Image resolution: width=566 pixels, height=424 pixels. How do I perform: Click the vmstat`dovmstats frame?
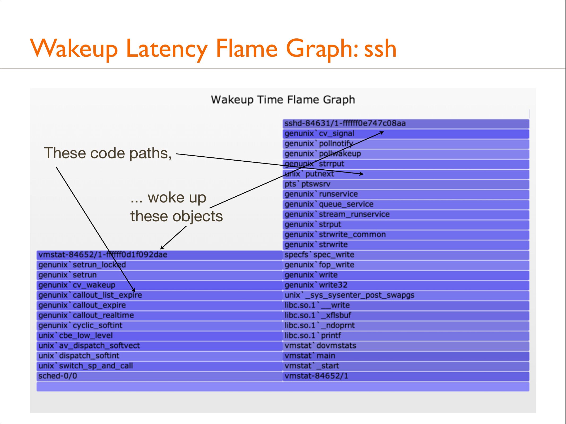pyautogui.click(x=406, y=346)
